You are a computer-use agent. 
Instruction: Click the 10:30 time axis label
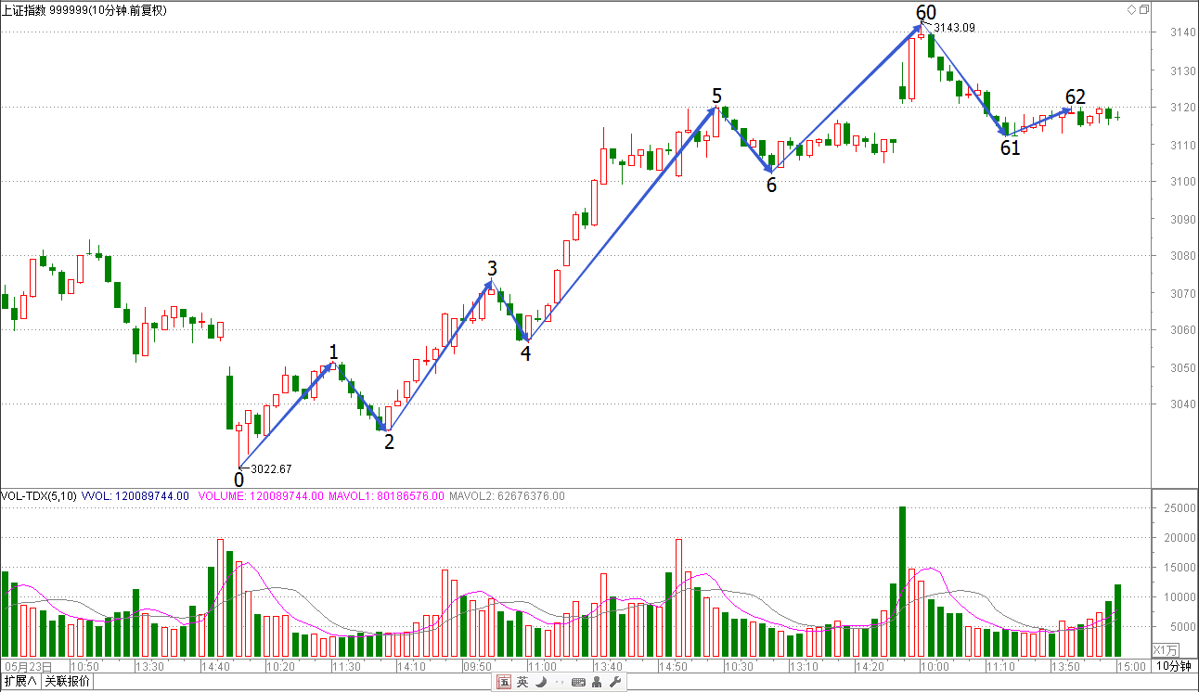740,666
